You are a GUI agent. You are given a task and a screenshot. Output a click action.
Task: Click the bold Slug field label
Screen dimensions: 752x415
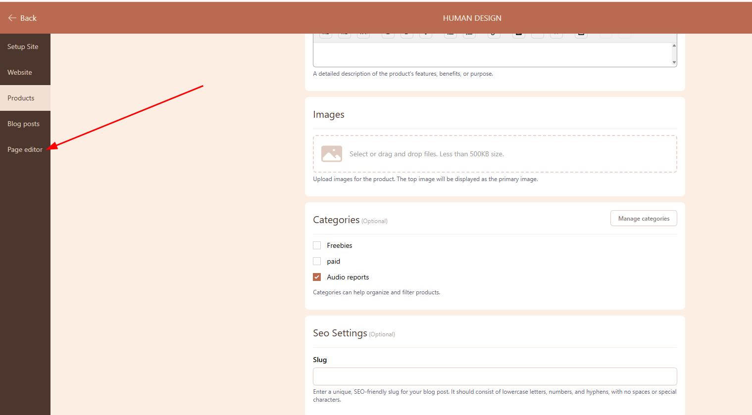(320, 360)
